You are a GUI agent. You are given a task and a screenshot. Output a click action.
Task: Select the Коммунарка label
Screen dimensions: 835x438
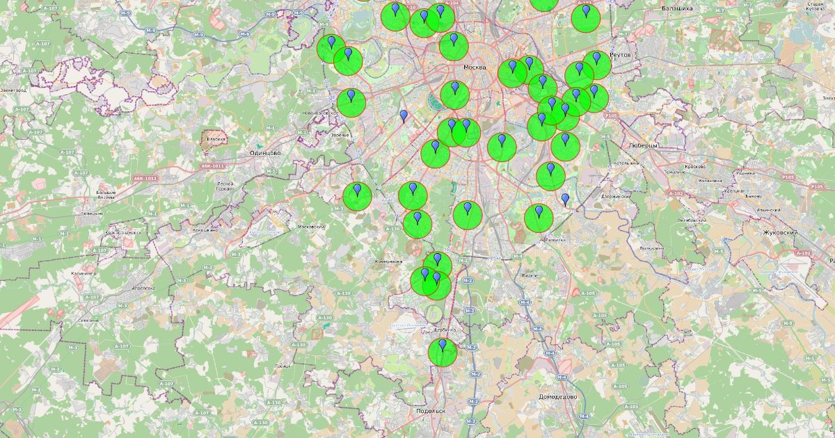click(388, 261)
